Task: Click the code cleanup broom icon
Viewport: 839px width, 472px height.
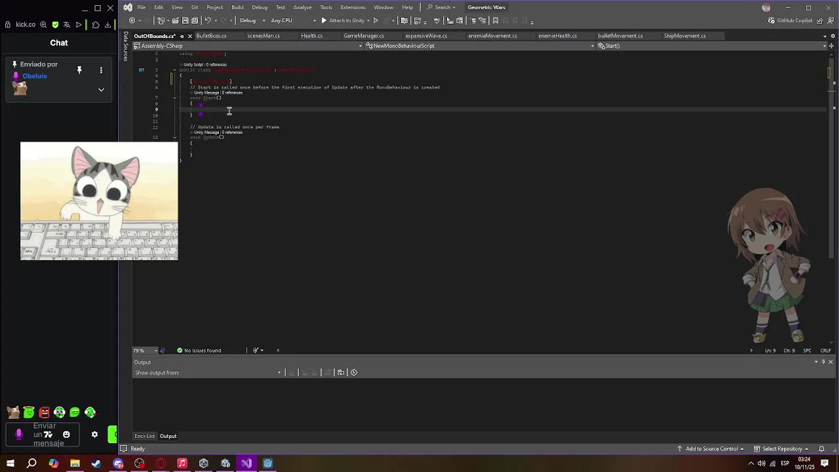Action: (256, 350)
